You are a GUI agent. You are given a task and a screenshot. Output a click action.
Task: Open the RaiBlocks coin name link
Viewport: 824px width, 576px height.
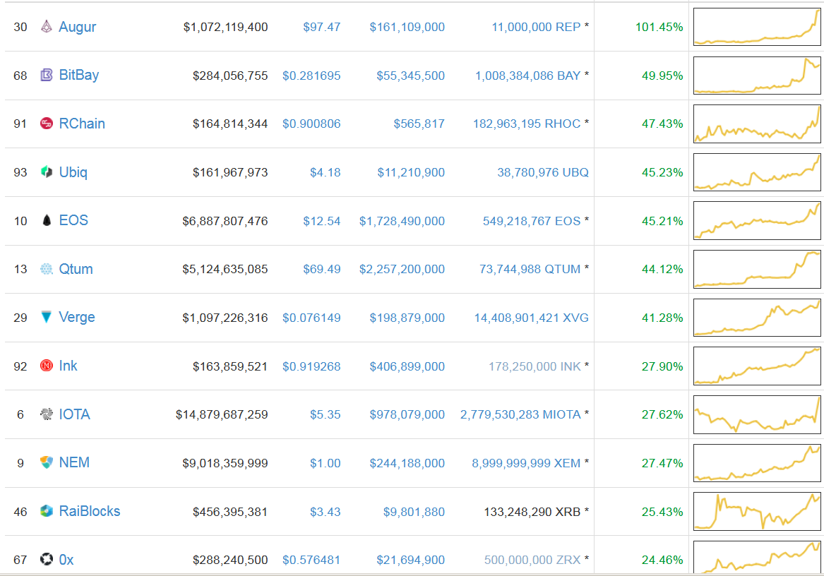pos(90,511)
